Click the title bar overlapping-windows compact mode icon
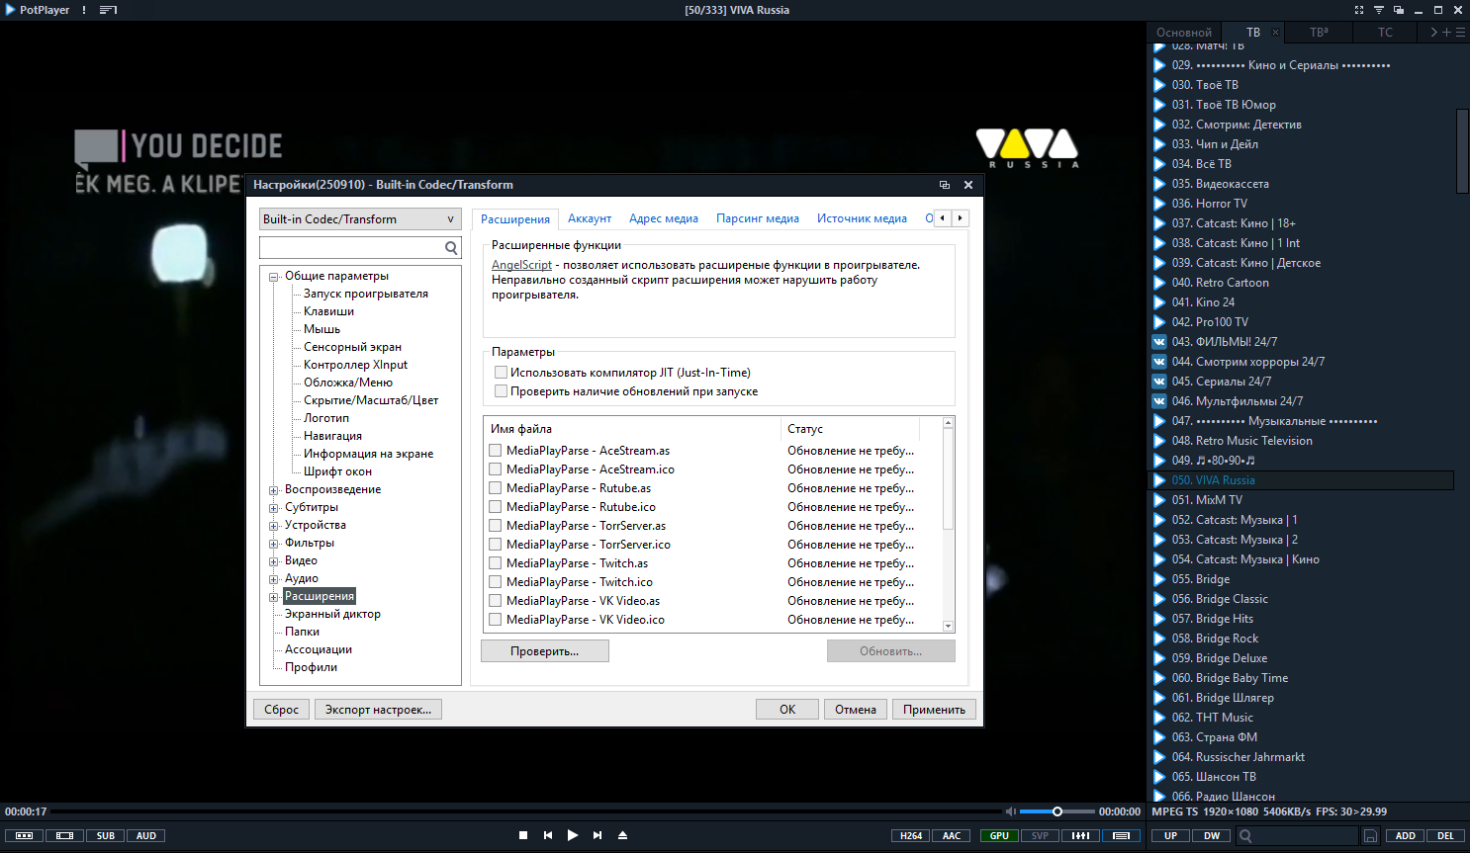The height and width of the screenshot is (853, 1470). click(x=1399, y=10)
